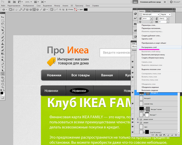Image resolution: width=182 pixels, height=145 pixels.
Task: Choose Line shape in the options bar
Action: (x=41, y=10)
